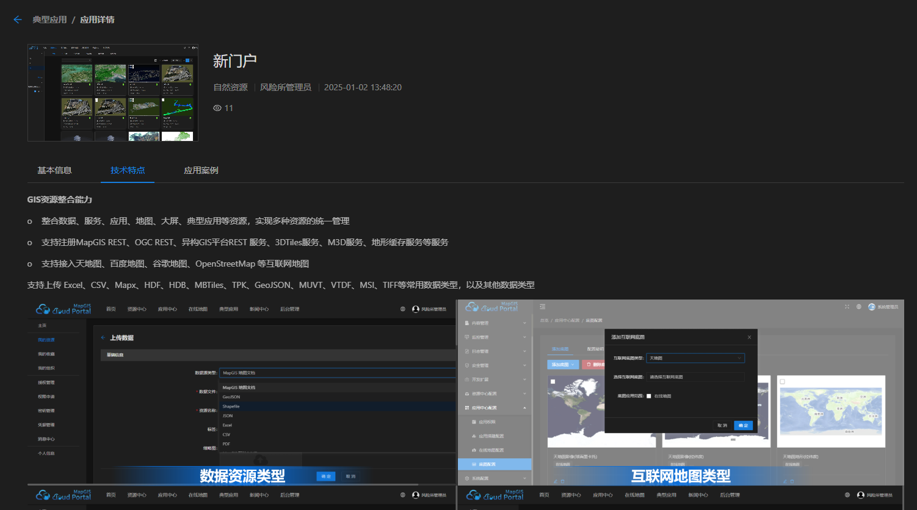Image resolution: width=917 pixels, height=510 pixels.
Task: Click 确定 button in the upload data screenshot
Action: (326, 476)
